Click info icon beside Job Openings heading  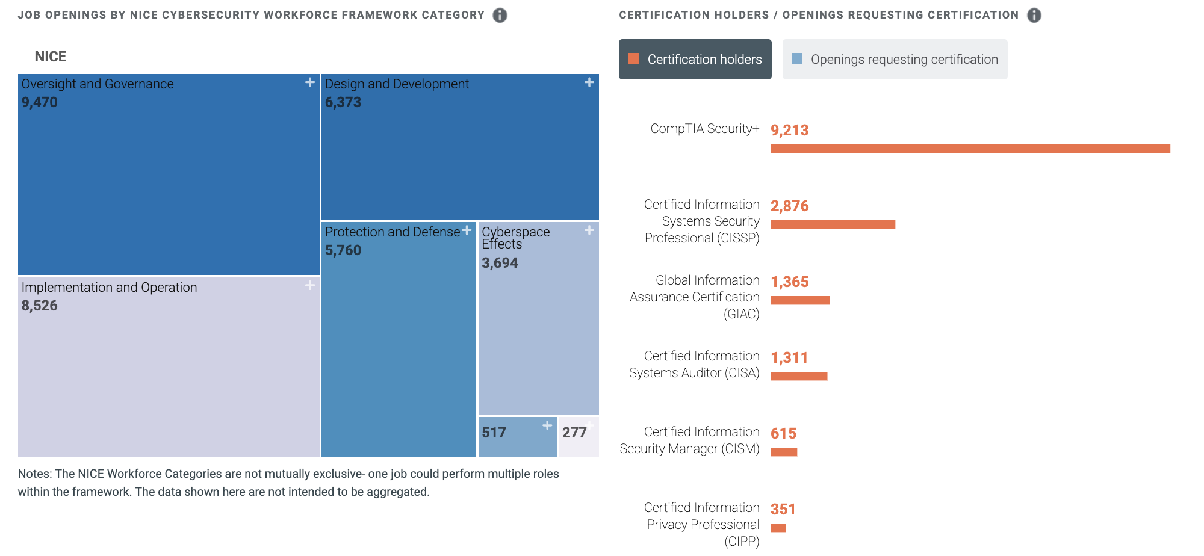coord(500,16)
